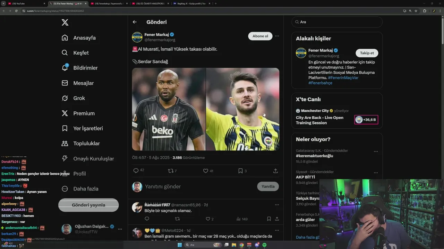
Task: Open the #Fenerbahçe hashtag link
Action: (x=320, y=83)
